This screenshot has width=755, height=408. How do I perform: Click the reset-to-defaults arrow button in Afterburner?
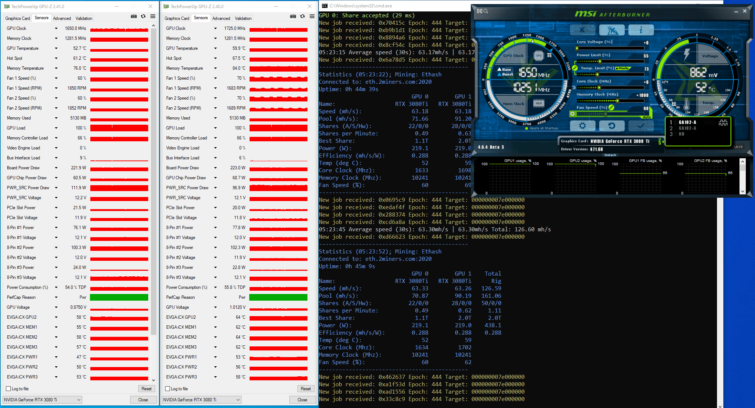tap(611, 126)
